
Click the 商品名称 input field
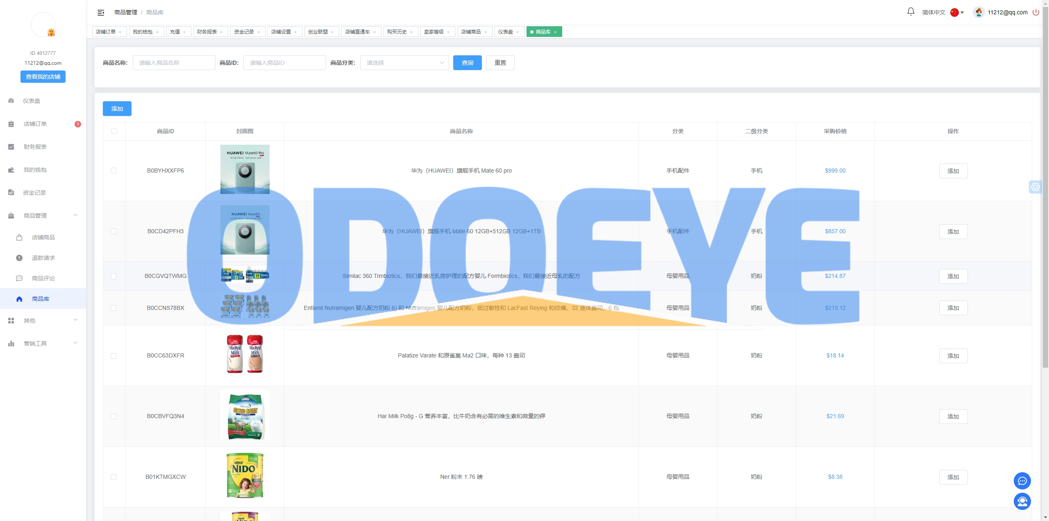point(174,63)
